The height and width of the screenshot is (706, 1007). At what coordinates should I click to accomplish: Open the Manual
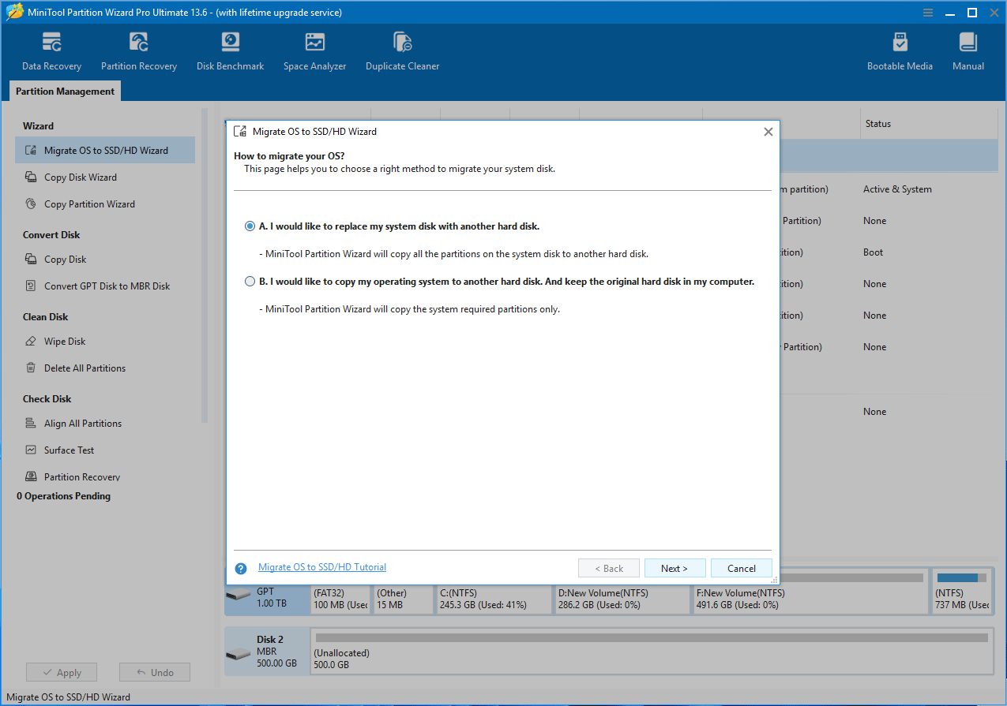click(x=968, y=51)
